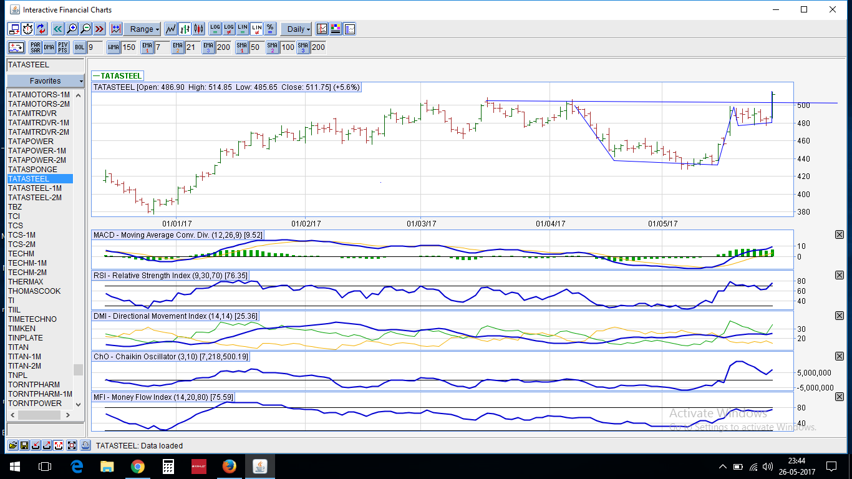This screenshot has width=852, height=479.
Task: Select TATAPOWER in the symbol list
Action: tap(40, 142)
